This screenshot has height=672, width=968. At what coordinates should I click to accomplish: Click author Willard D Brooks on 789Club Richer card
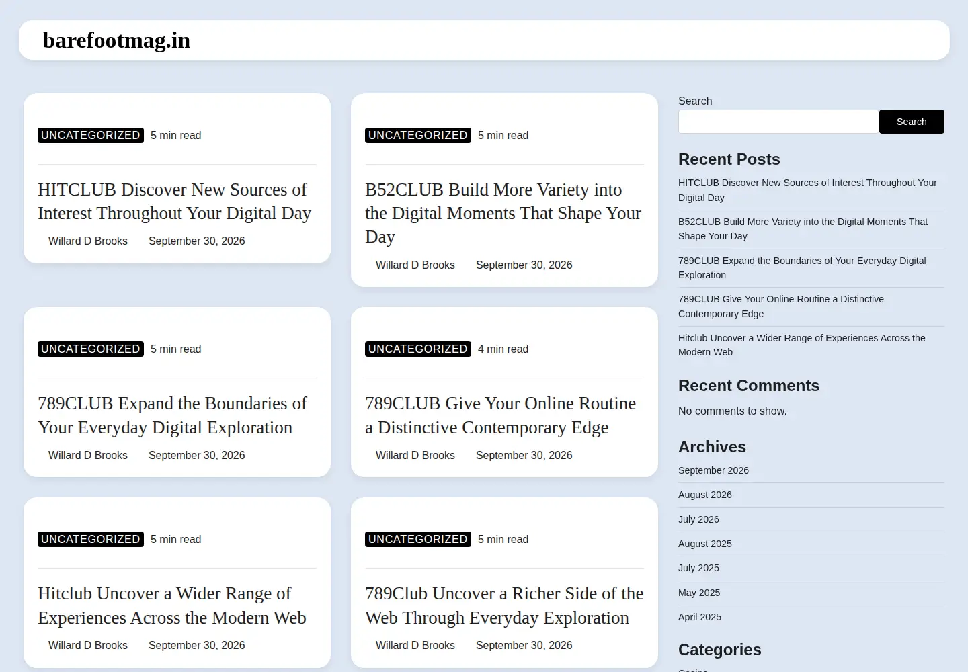(415, 645)
